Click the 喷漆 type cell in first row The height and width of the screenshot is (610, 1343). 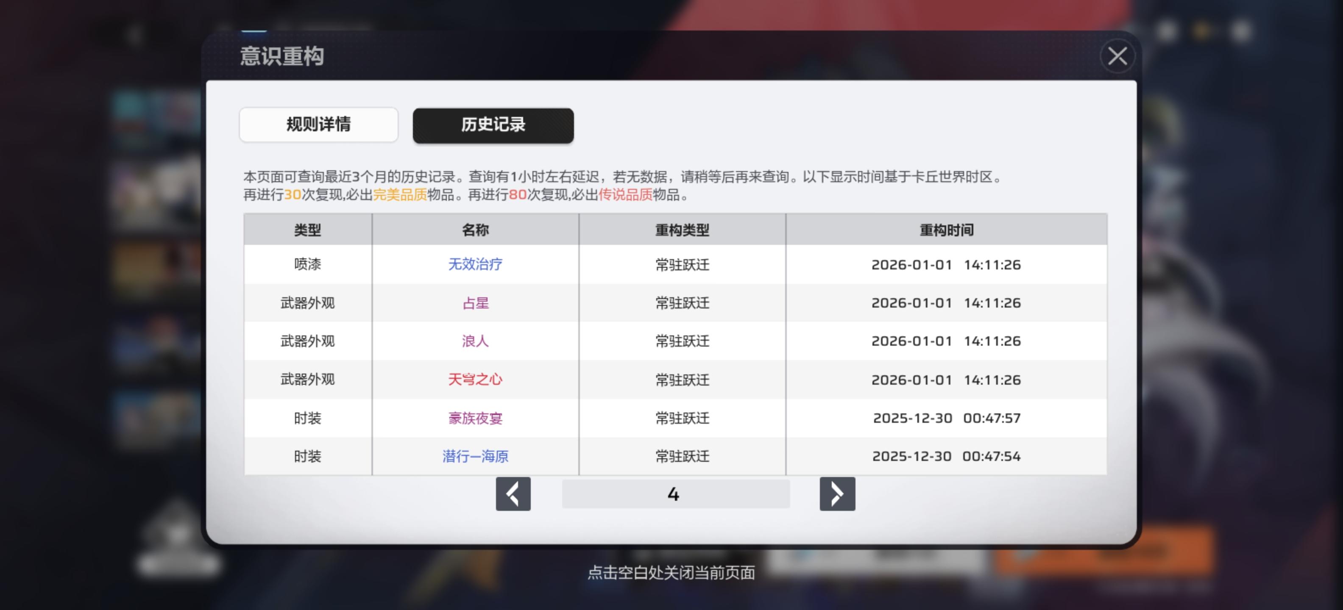point(307,265)
